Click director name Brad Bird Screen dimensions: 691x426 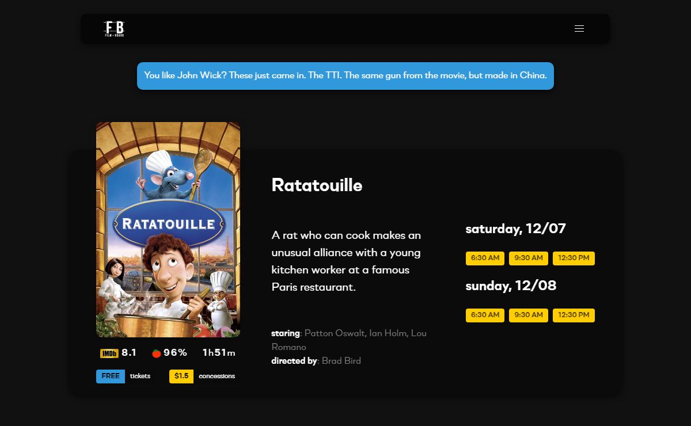341,361
